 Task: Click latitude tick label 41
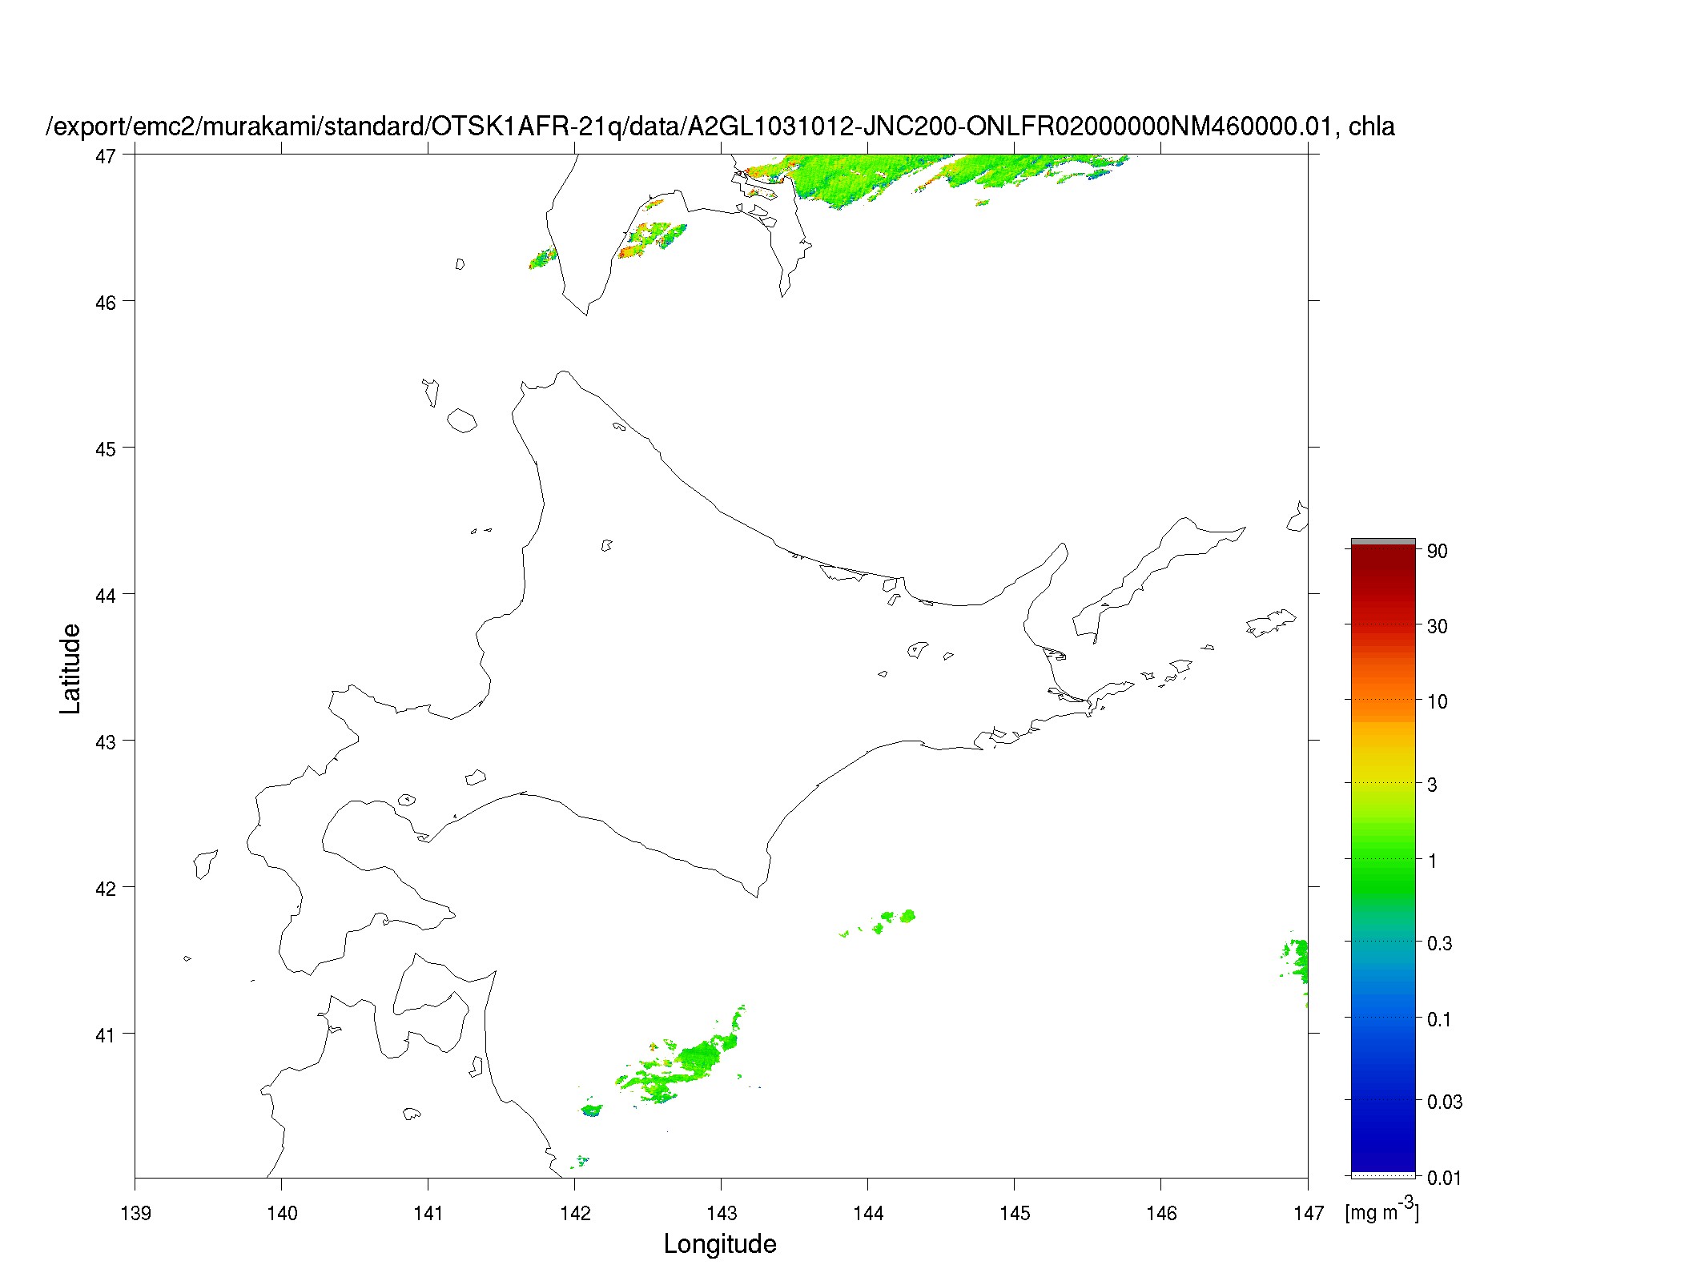[106, 1035]
